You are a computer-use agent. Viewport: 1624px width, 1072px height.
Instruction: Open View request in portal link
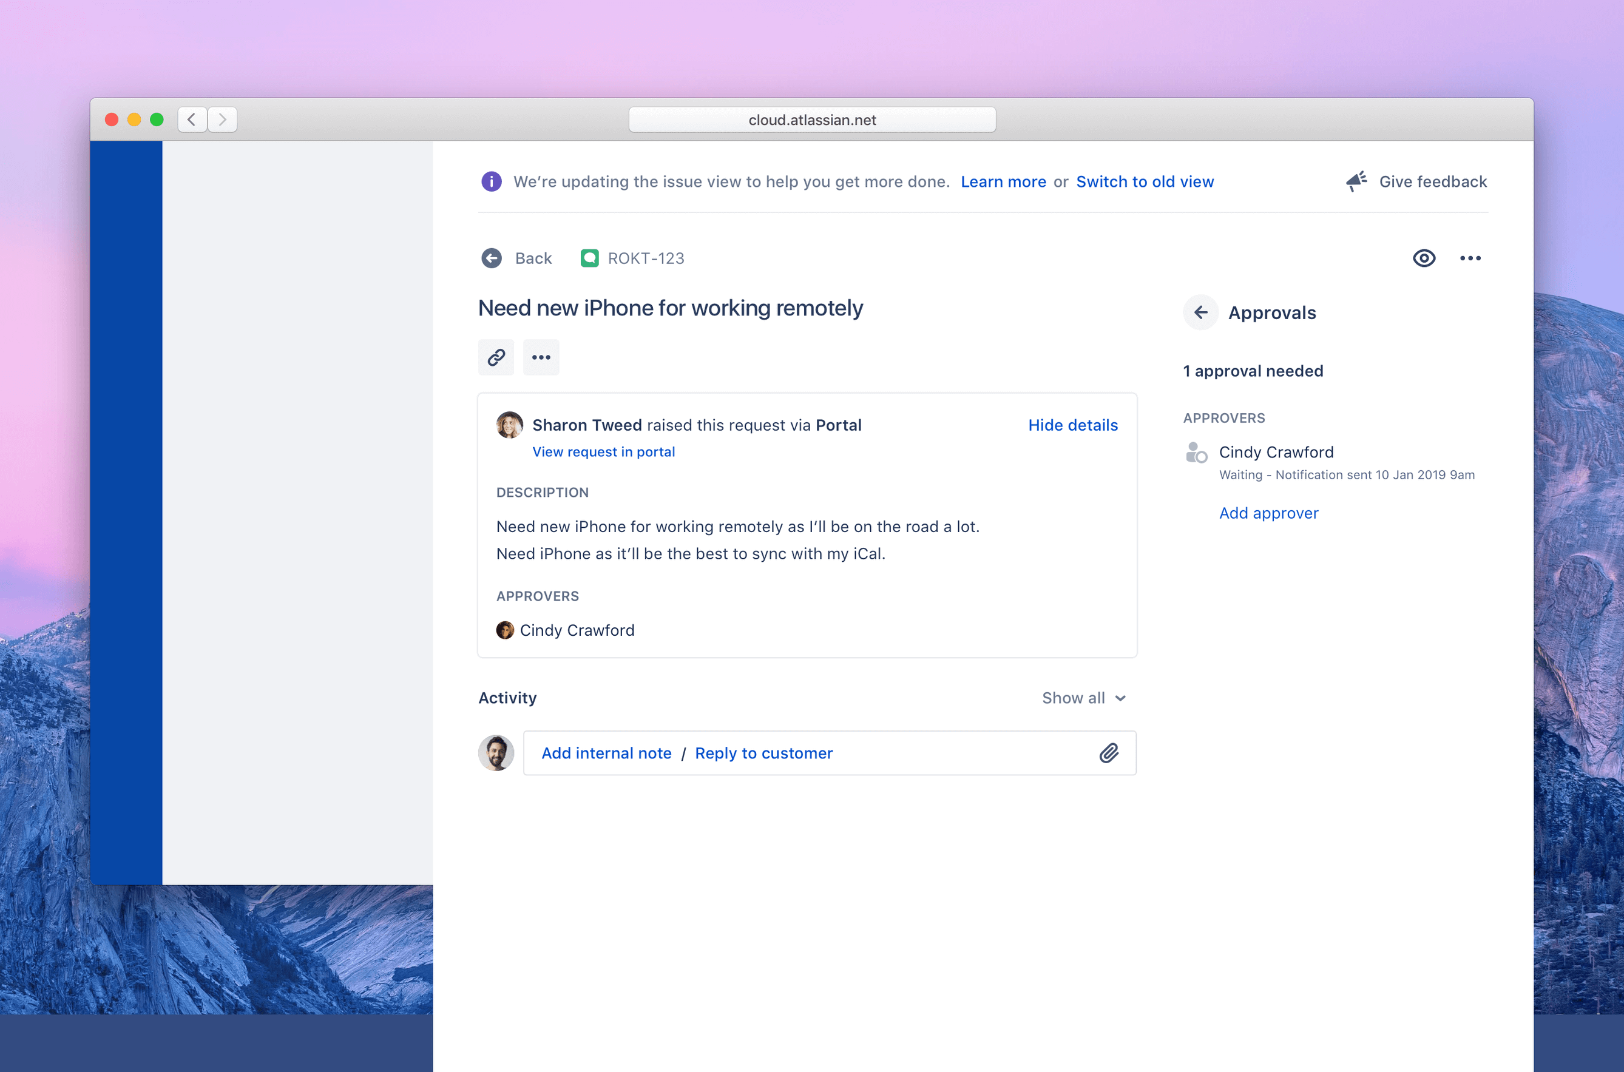point(603,451)
